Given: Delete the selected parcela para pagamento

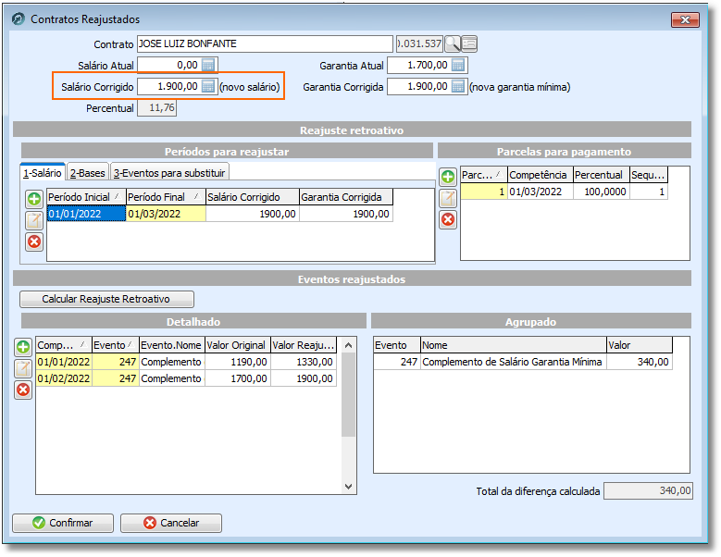Looking at the screenshot, I should pos(448,219).
